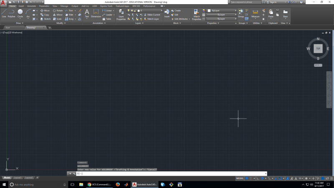This screenshot has width=334, height=188.
Task: Activate the Move command
Action: click(x=45, y=10)
